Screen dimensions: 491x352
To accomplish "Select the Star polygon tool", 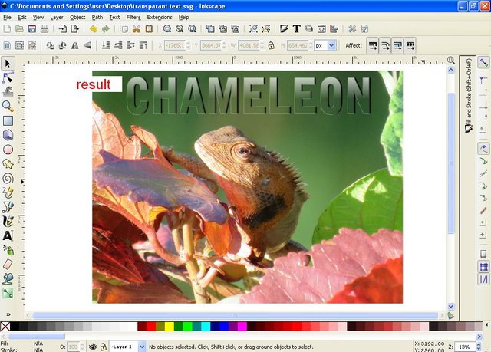I will (x=8, y=164).
